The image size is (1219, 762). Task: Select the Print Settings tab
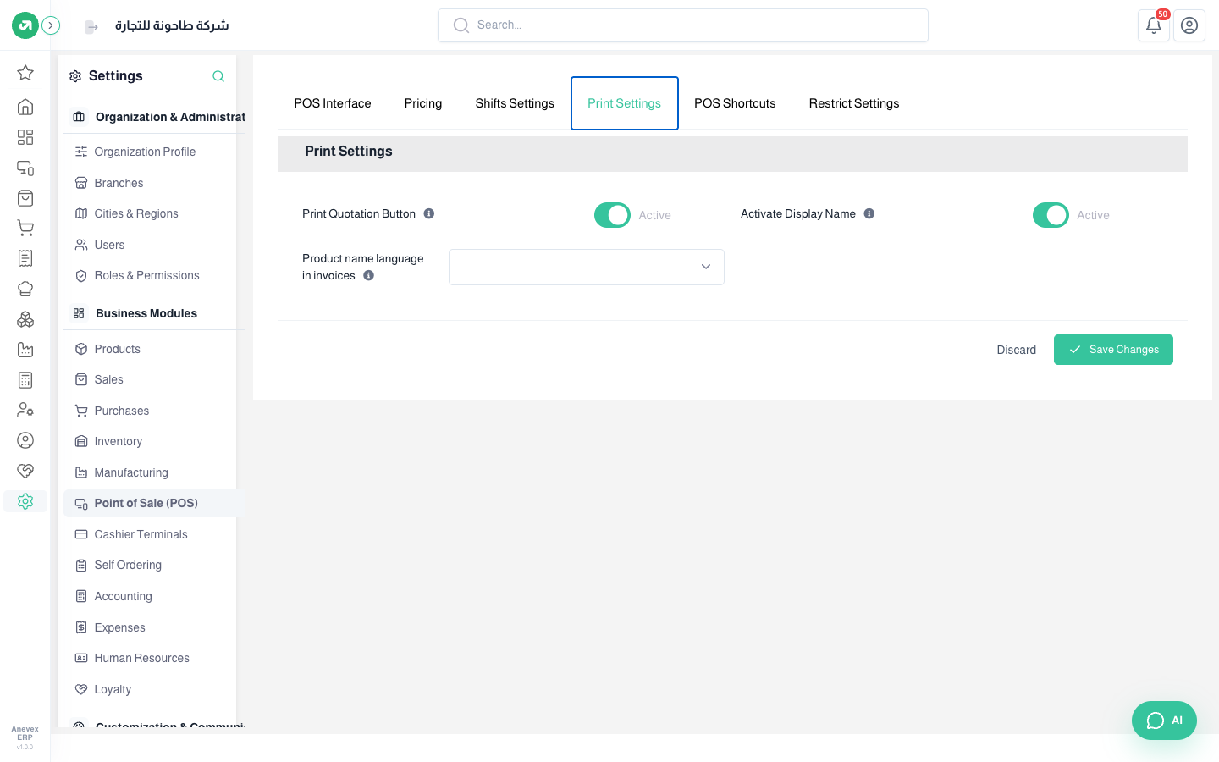[x=625, y=103]
